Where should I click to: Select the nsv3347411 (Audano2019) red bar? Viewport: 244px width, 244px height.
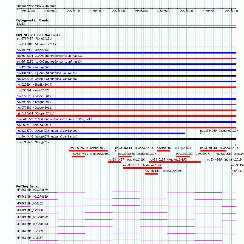click(78, 156)
